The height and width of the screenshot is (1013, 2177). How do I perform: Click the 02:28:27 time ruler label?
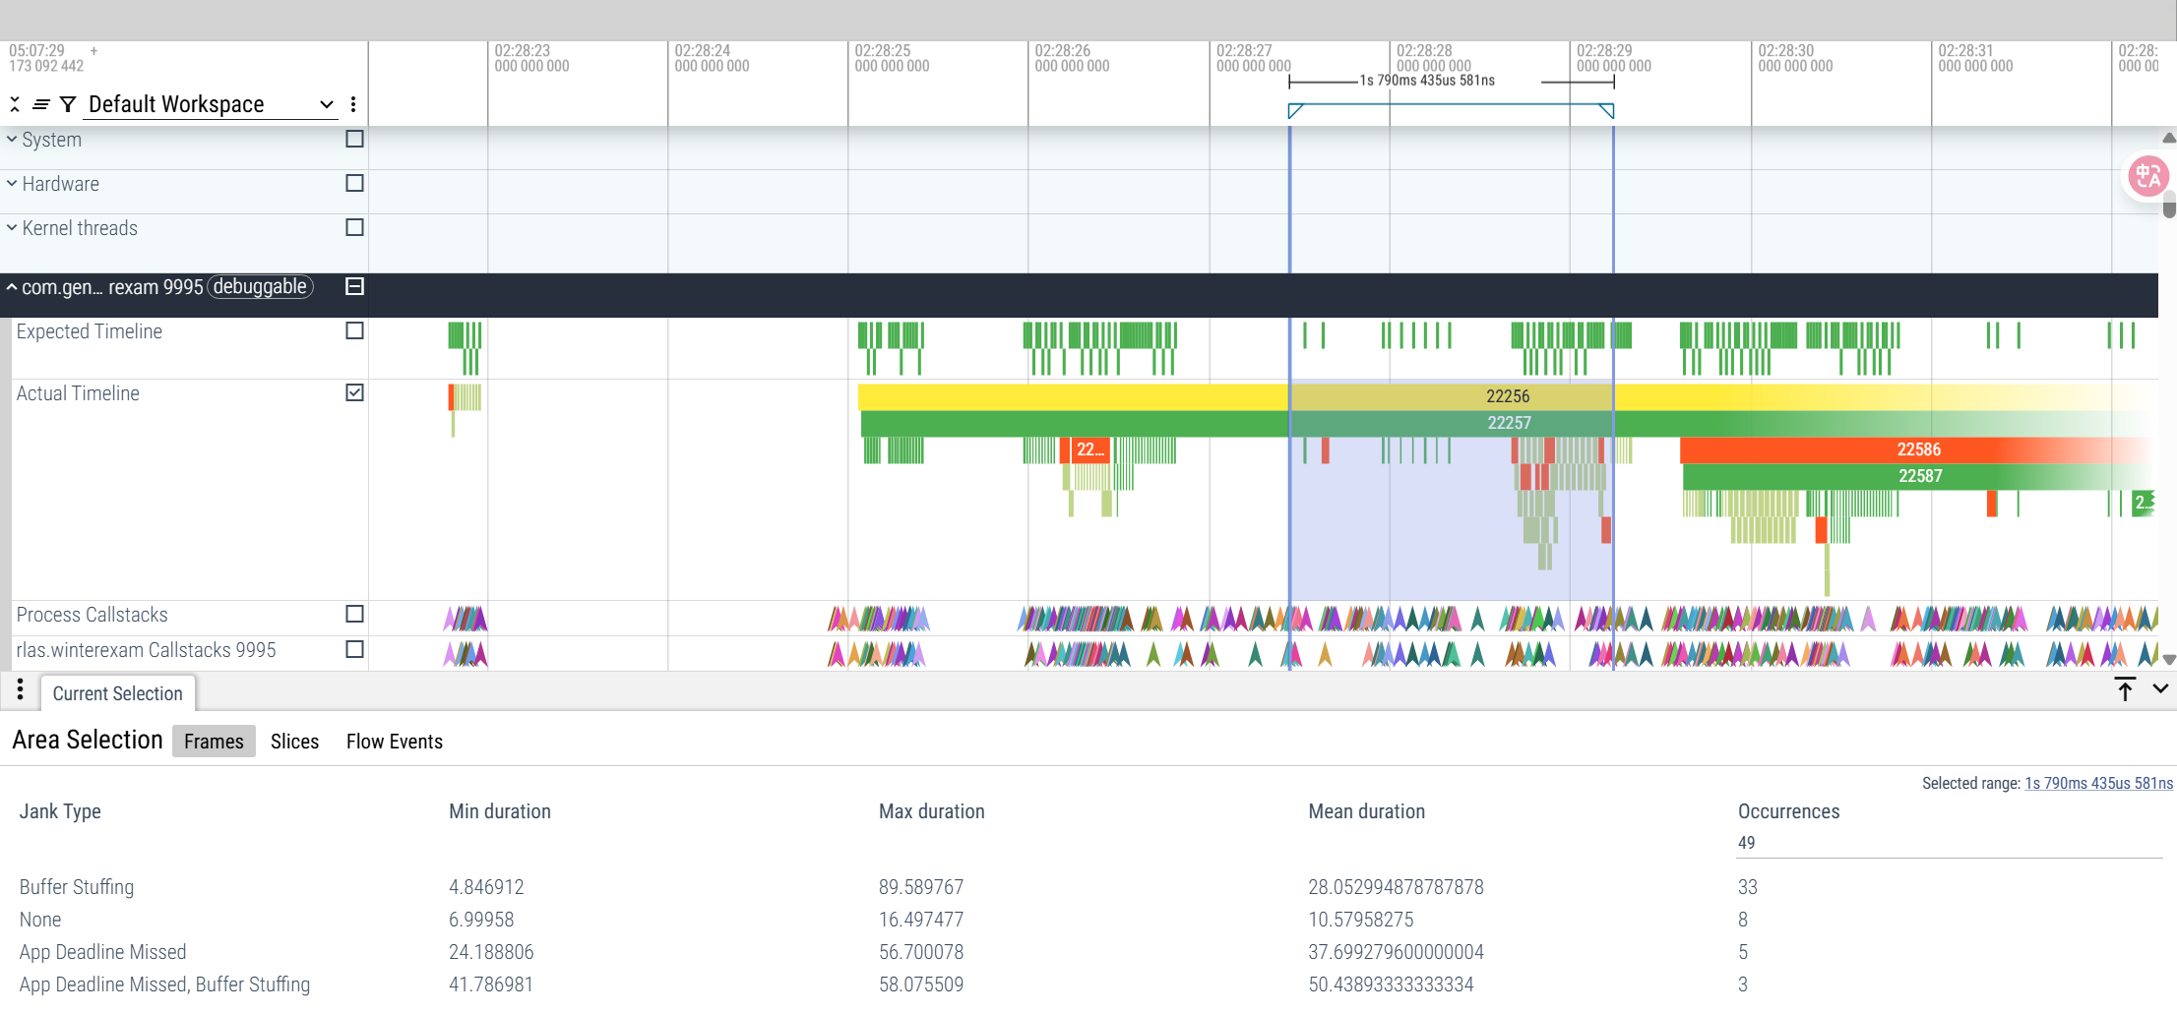1245,50
